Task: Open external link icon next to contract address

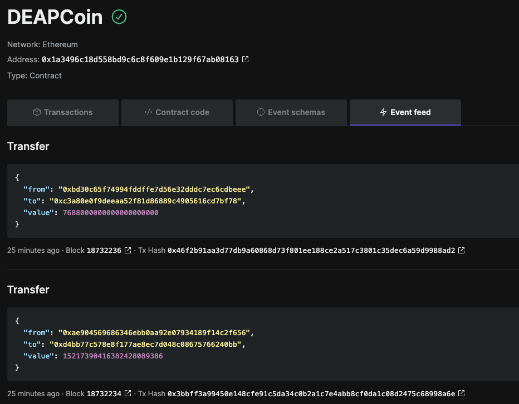Action: pos(245,59)
